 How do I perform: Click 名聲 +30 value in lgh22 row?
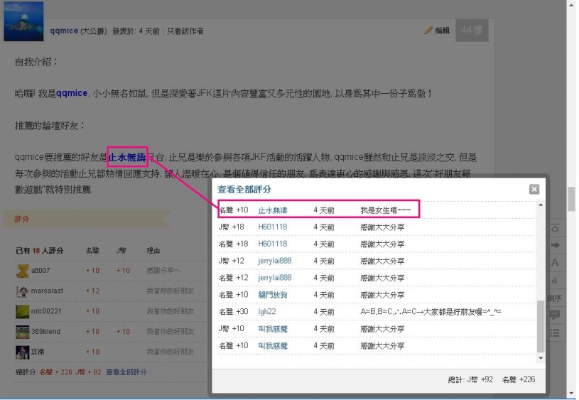point(233,312)
